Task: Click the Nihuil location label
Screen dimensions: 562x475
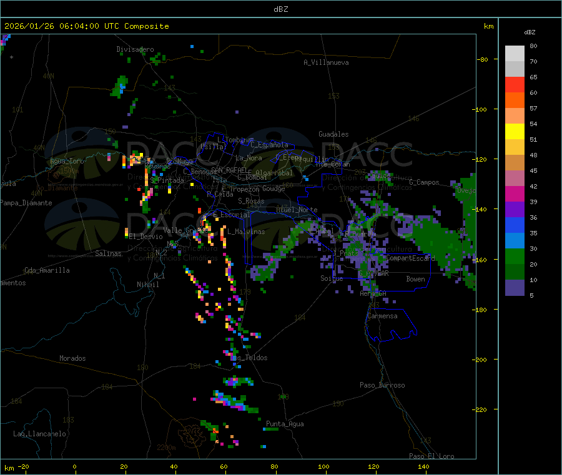Action: [148, 285]
